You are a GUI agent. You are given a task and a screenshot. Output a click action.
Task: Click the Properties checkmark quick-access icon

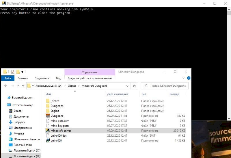(13, 72)
